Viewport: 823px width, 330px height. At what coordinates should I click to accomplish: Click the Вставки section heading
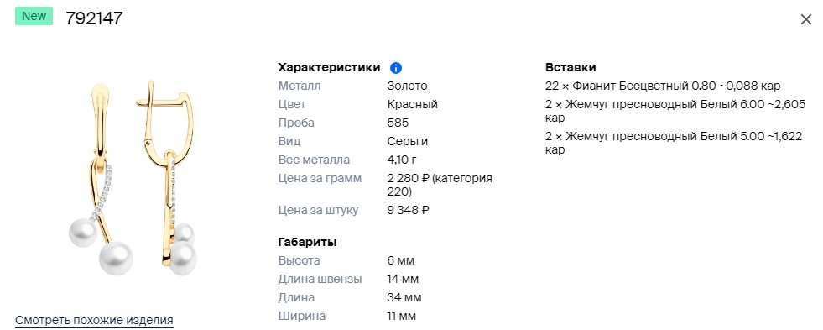570,67
